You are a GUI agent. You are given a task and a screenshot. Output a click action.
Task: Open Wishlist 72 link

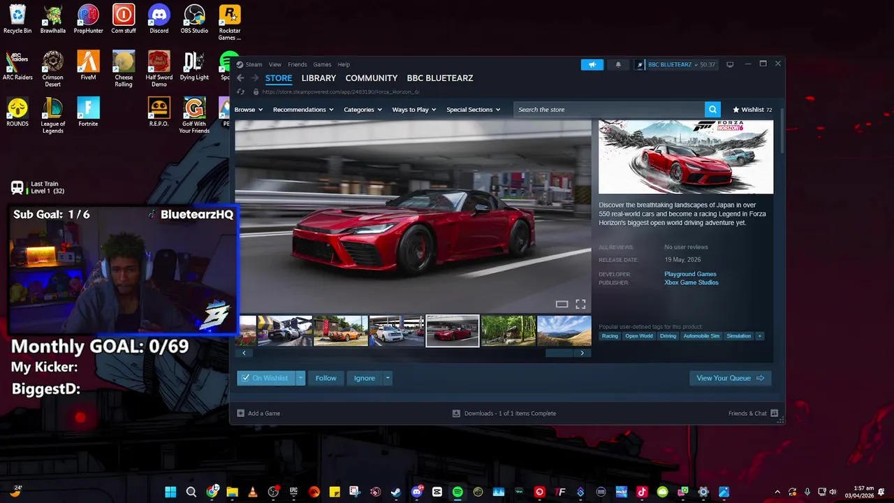[x=752, y=110]
